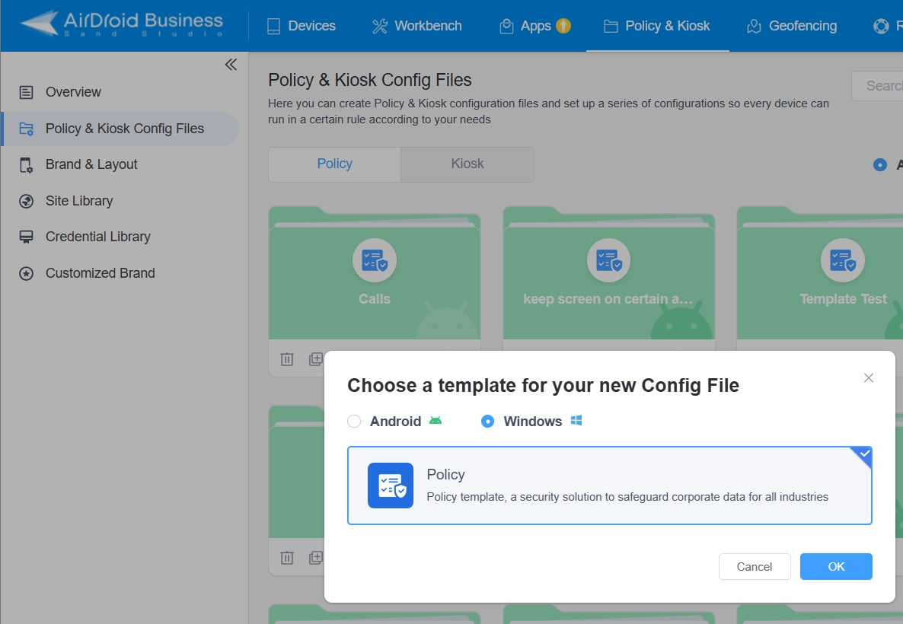Open the Workbench section
Viewport: 903px width, 624px height.
pyautogui.click(x=416, y=26)
